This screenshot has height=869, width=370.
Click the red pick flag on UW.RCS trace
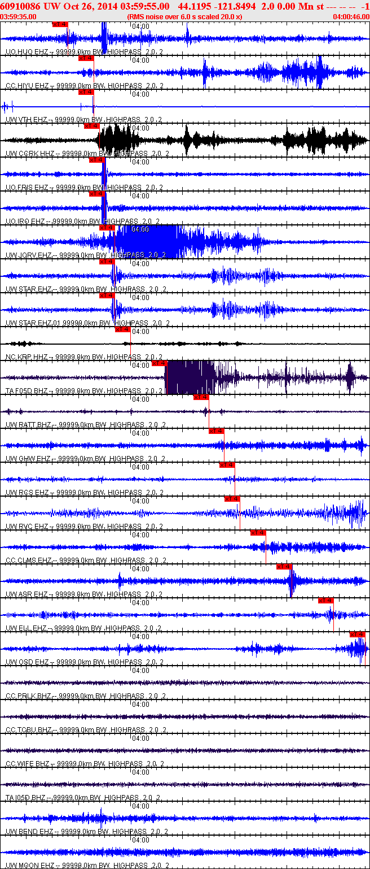pyautogui.click(x=227, y=465)
